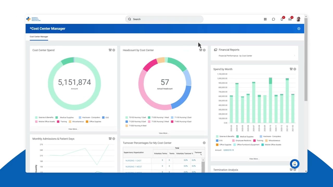333x187 pixels.
Task: Click the 2020-10 bar in Spend by Month
Action: [x=271, y=100]
